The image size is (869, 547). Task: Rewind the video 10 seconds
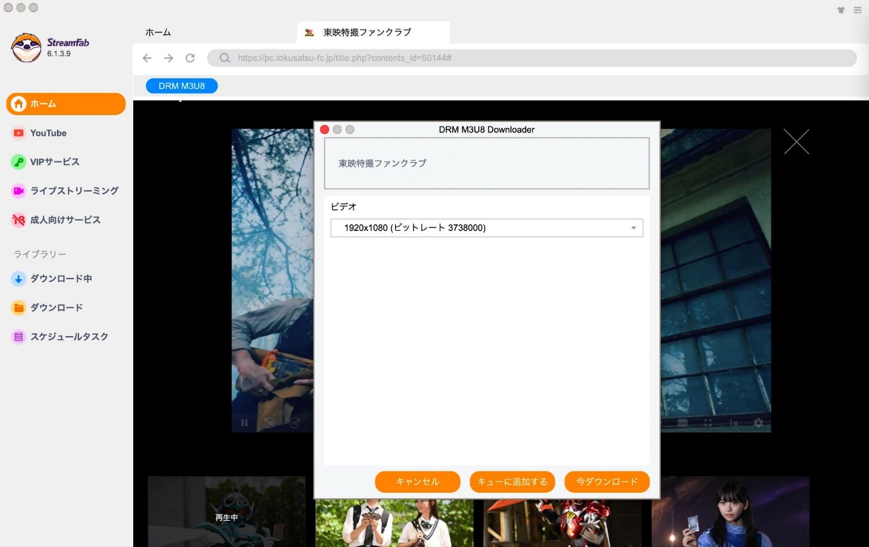tap(269, 423)
